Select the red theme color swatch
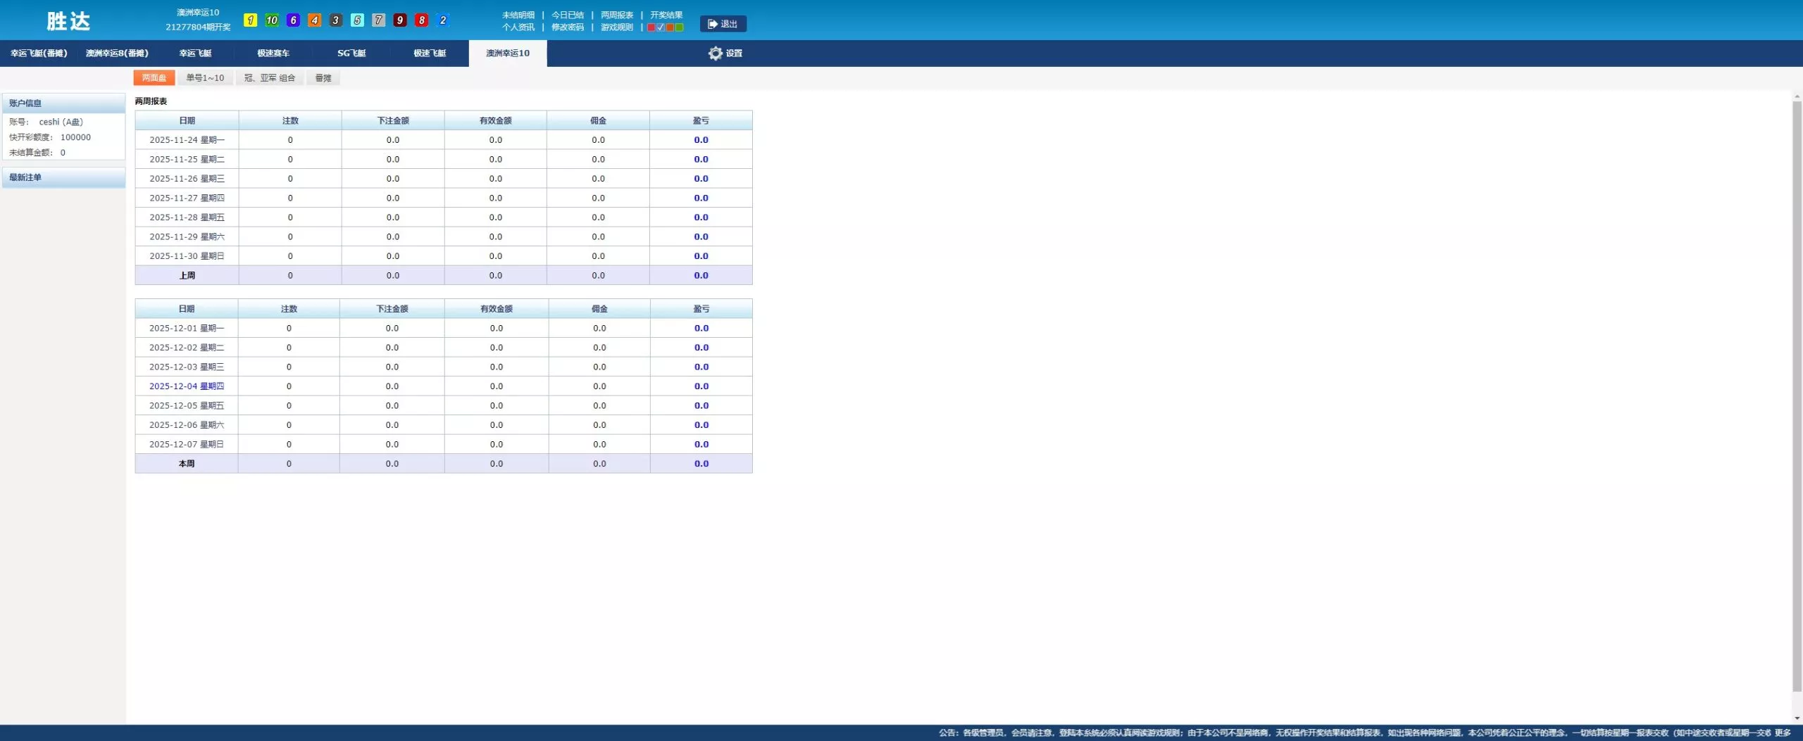The image size is (1803, 741). click(651, 27)
